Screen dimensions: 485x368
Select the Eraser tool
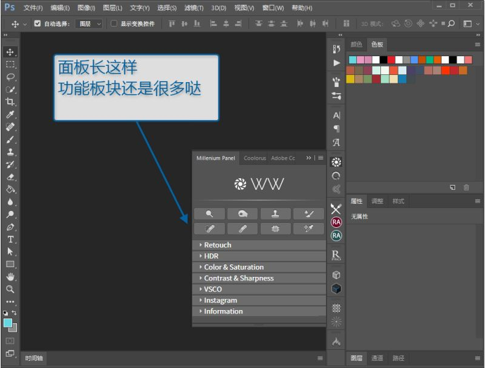[10, 177]
